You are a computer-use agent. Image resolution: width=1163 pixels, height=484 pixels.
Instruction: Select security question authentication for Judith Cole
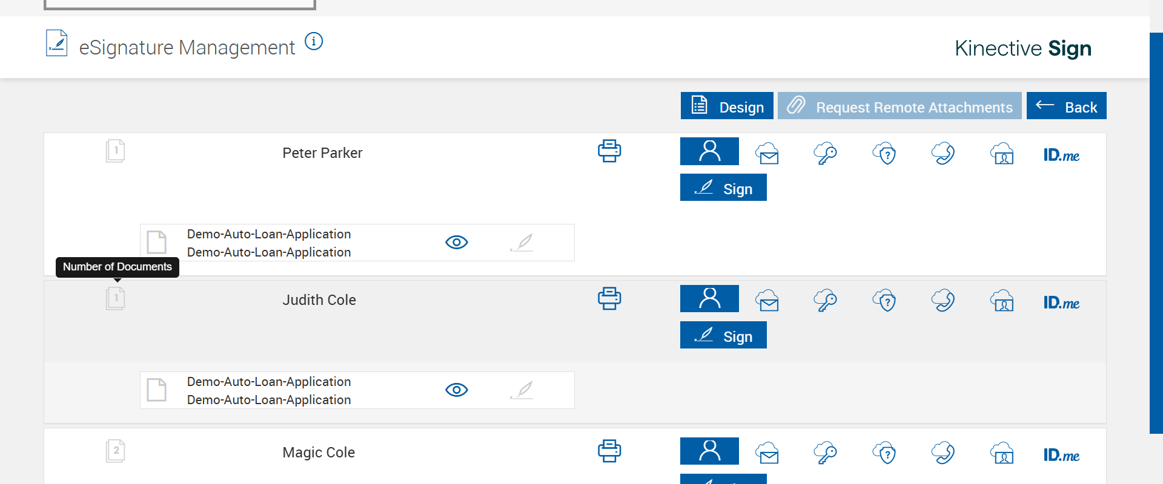coord(884,301)
